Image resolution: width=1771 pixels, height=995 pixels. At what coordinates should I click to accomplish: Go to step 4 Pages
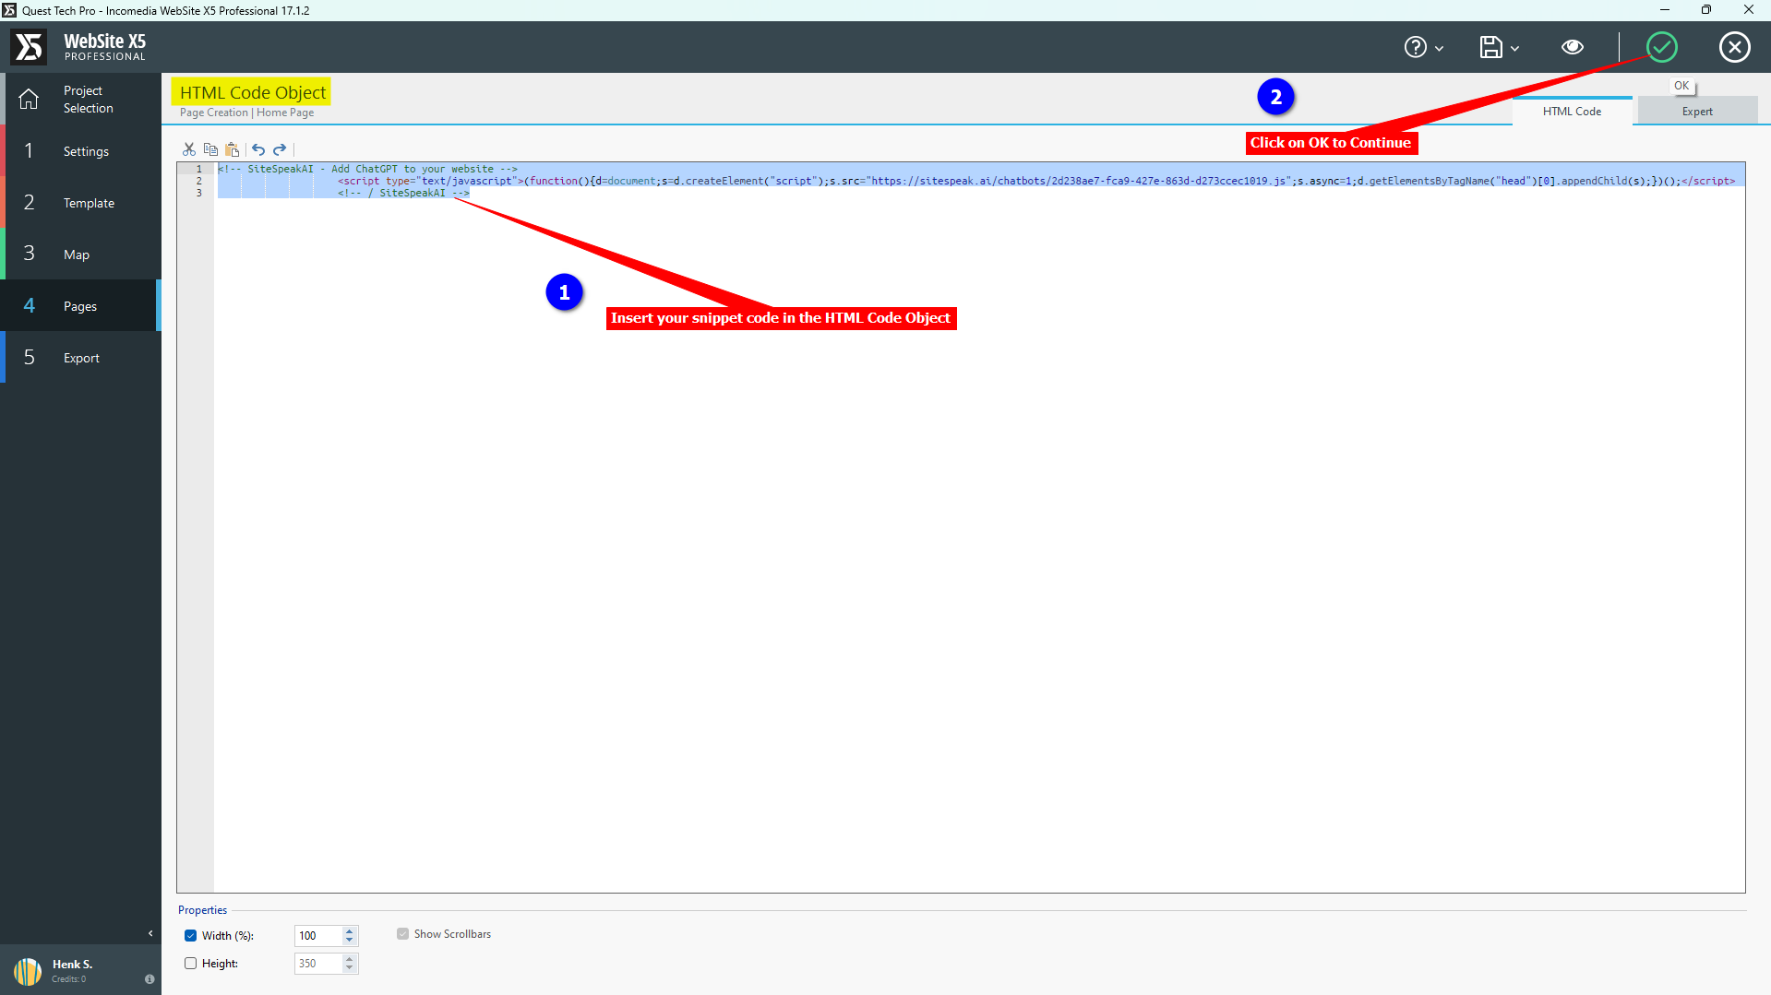click(81, 305)
